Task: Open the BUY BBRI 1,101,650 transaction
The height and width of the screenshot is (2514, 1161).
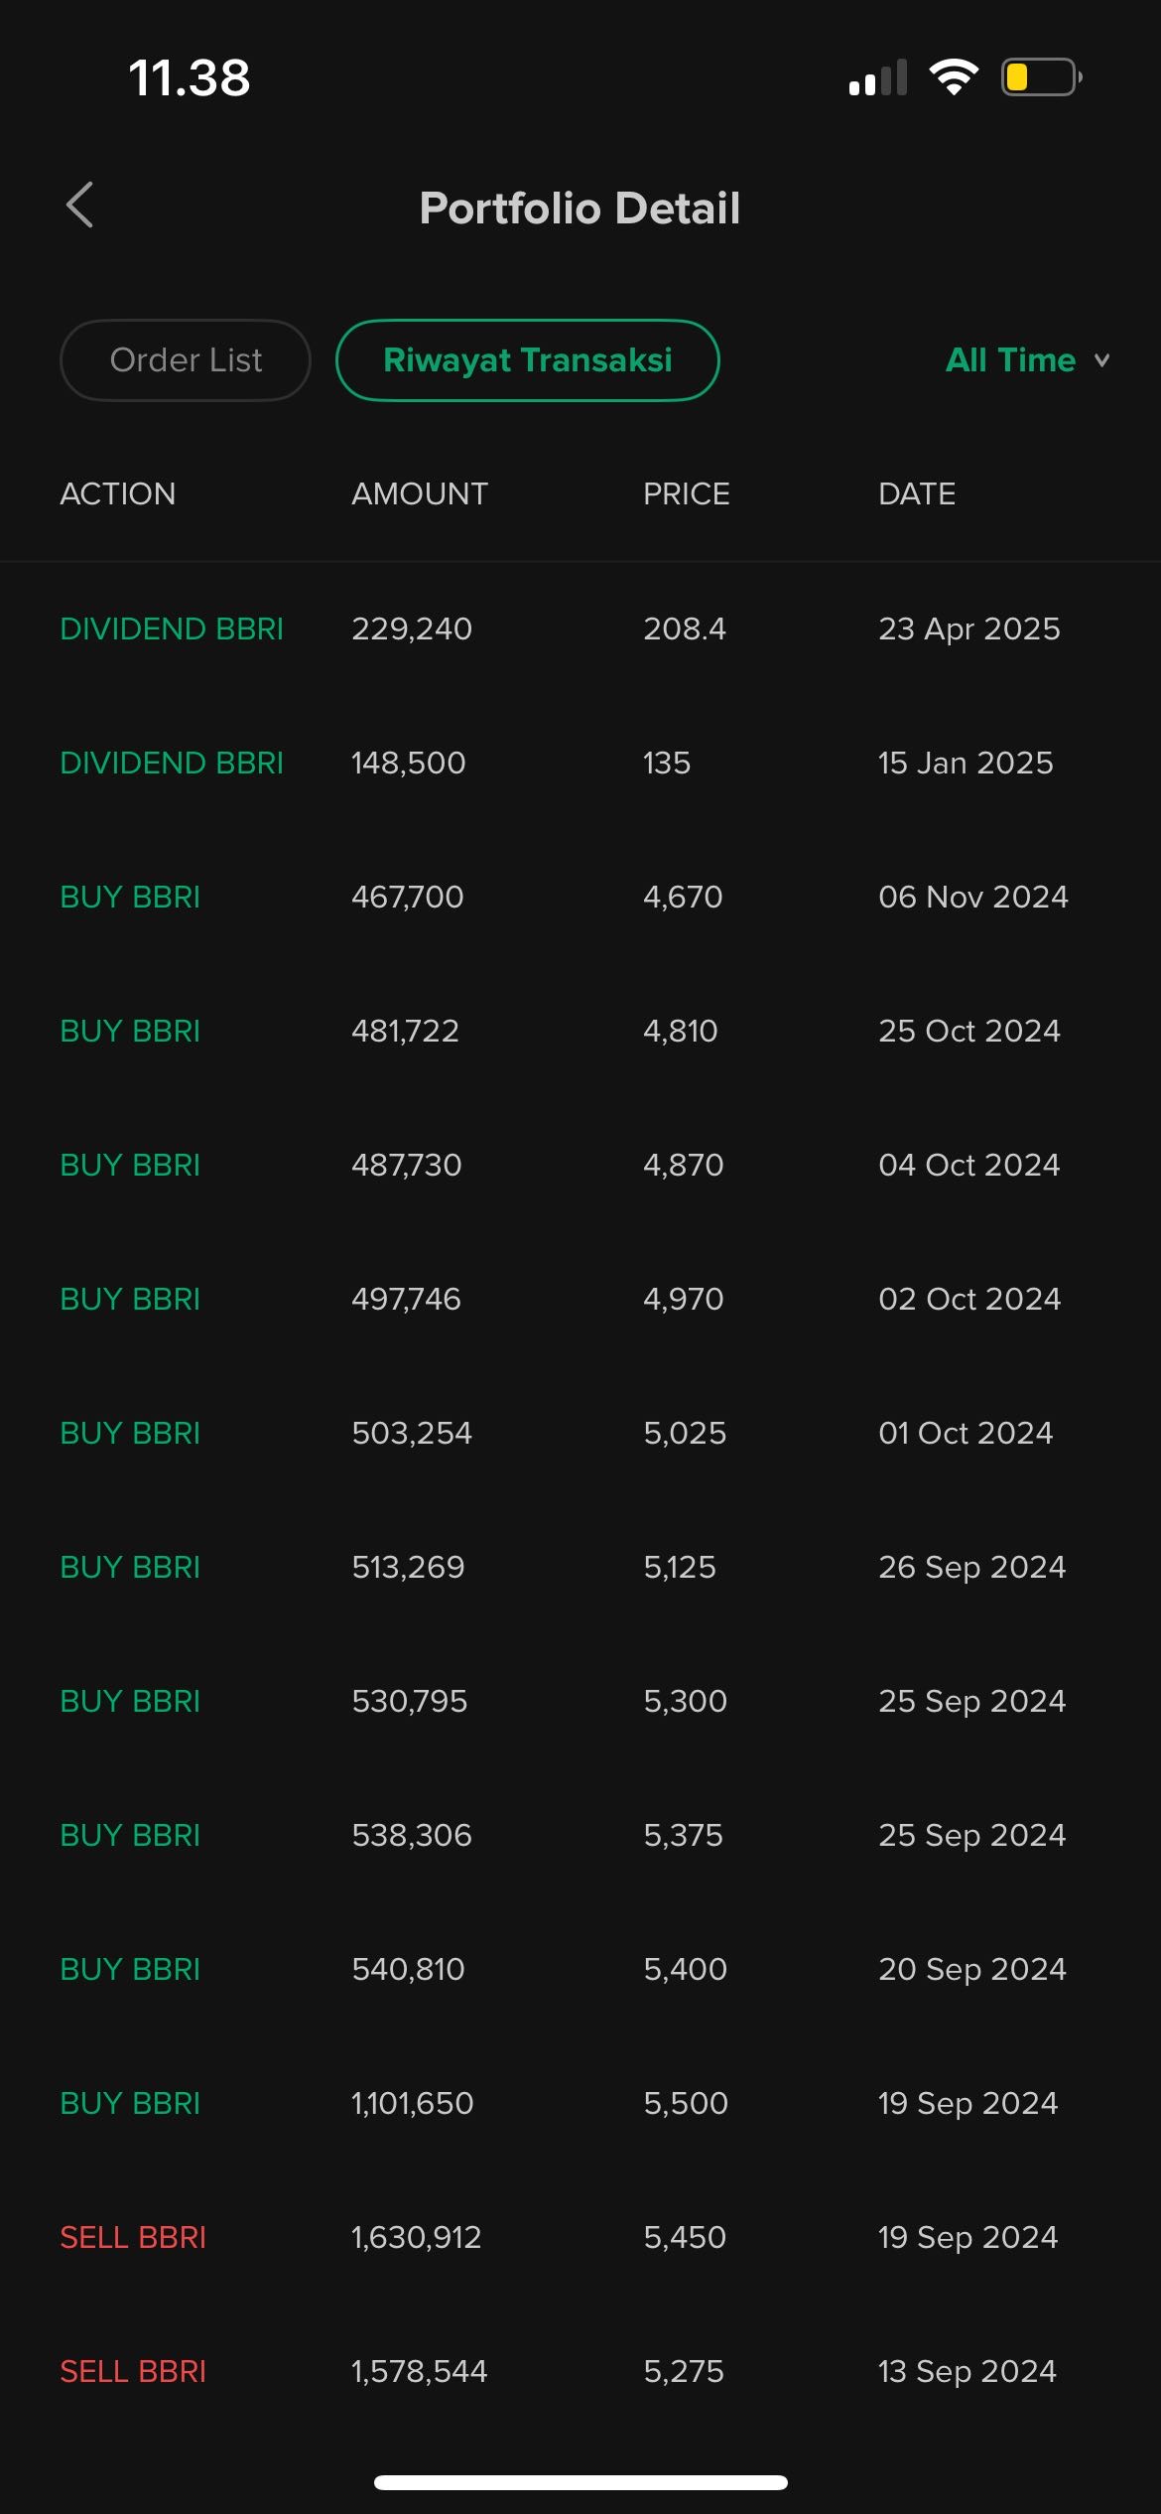Action: pos(580,2103)
